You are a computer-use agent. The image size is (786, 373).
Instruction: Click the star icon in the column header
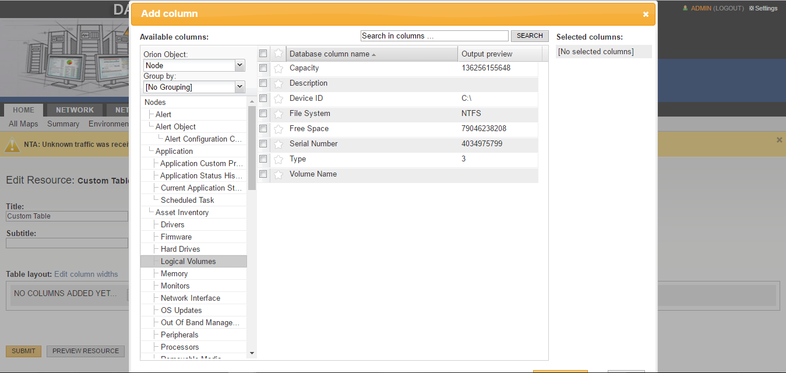point(279,54)
